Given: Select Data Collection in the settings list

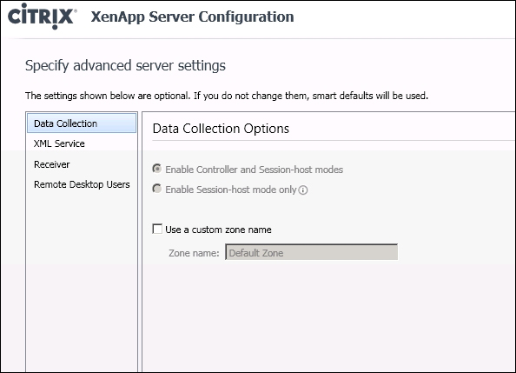Looking at the screenshot, I should click(x=82, y=123).
